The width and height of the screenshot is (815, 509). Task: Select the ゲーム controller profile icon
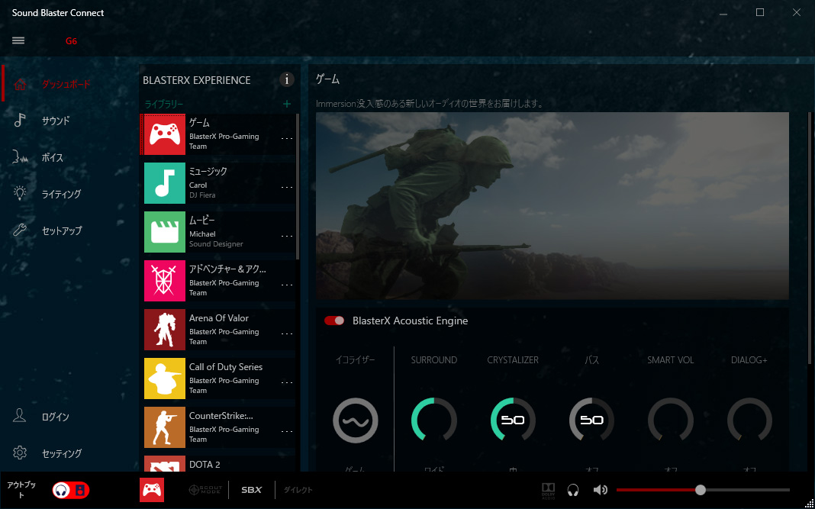(x=164, y=134)
